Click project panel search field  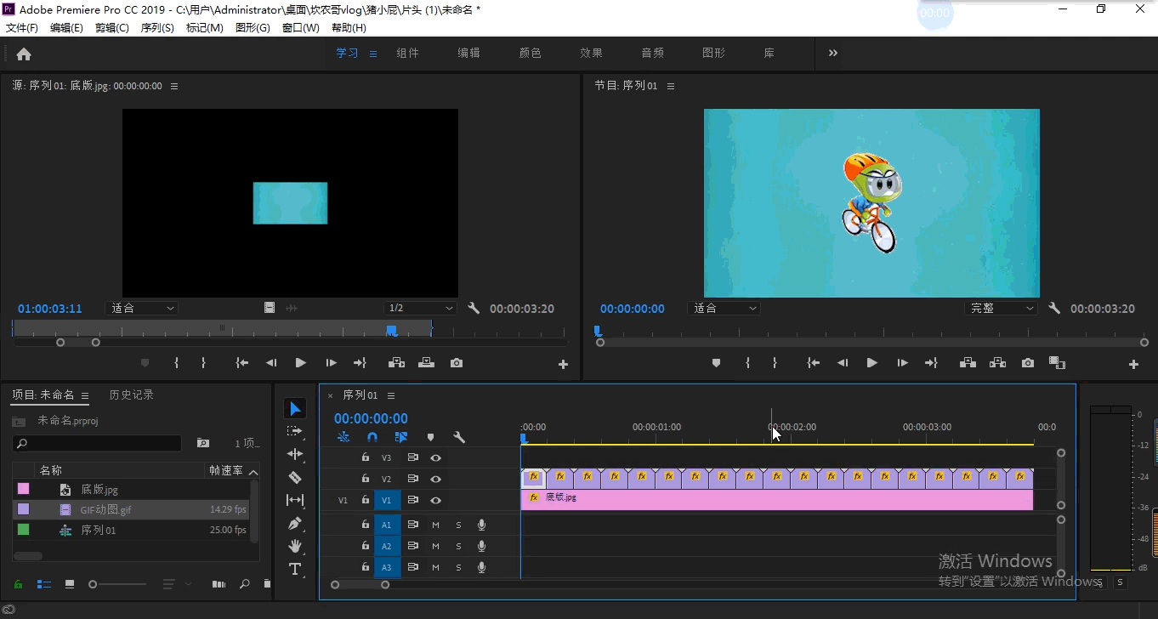(x=97, y=443)
